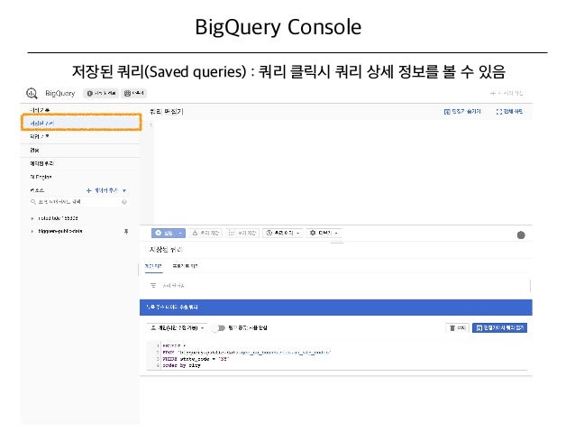Click the filter lines icon

153,286
